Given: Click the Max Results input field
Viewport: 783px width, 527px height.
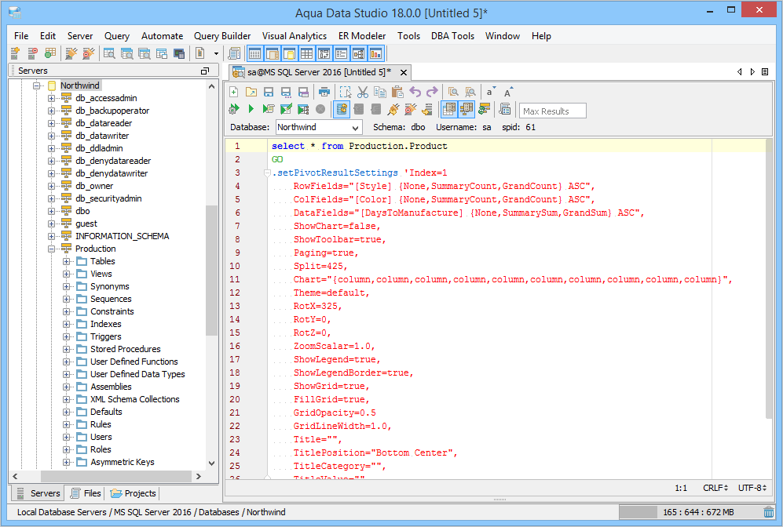Looking at the screenshot, I should 553,111.
